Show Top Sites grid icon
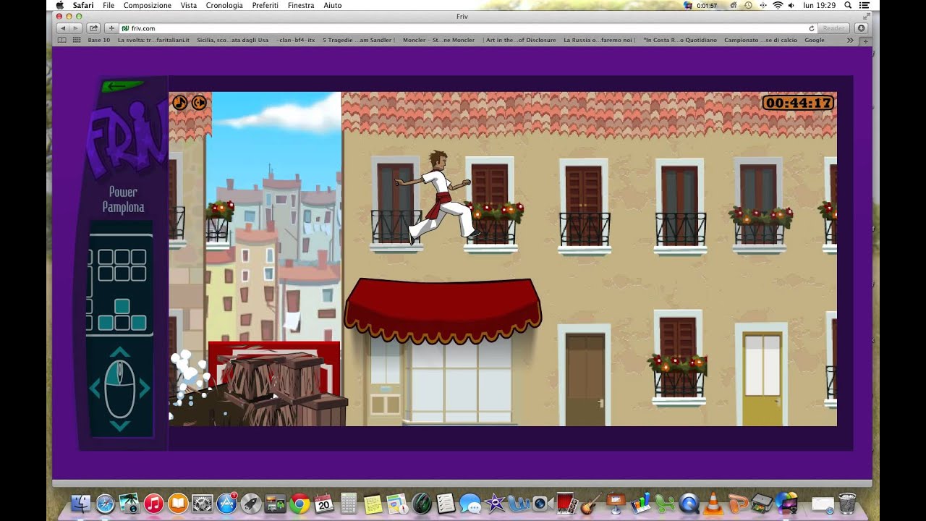This screenshot has width=926, height=521. pyautogui.click(x=77, y=41)
